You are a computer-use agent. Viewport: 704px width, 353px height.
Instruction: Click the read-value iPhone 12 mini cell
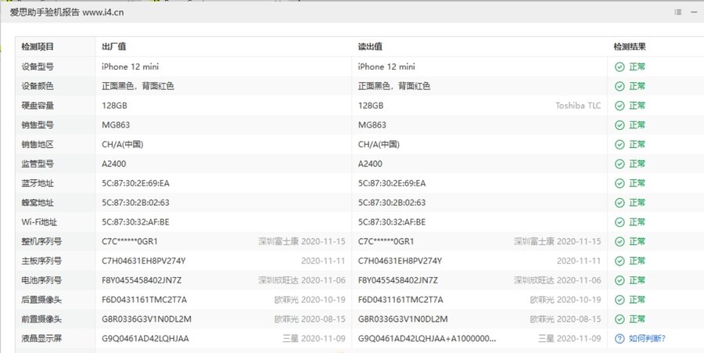[386, 67]
